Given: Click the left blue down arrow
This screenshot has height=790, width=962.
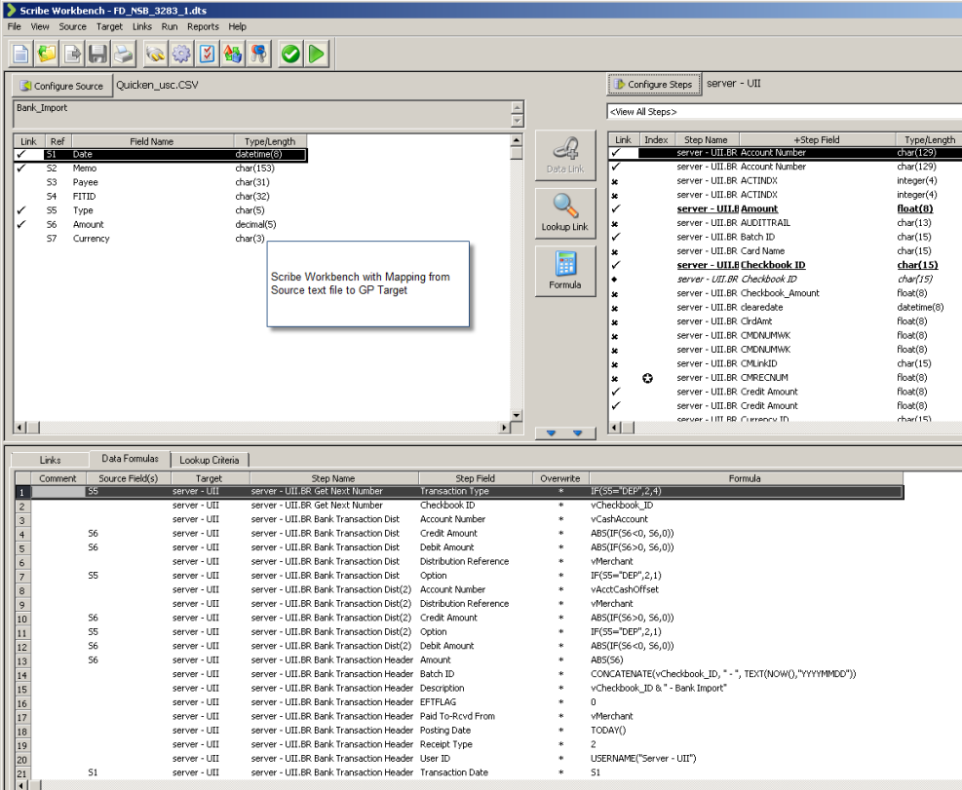Looking at the screenshot, I should 551,433.
